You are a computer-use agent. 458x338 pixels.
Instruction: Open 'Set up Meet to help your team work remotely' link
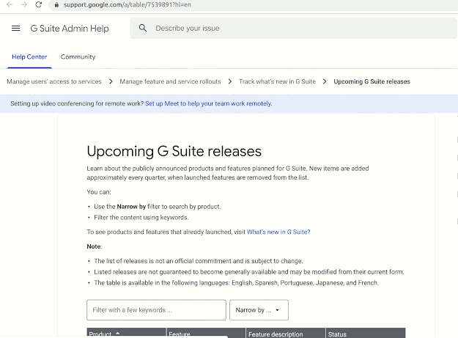point(209,103)
